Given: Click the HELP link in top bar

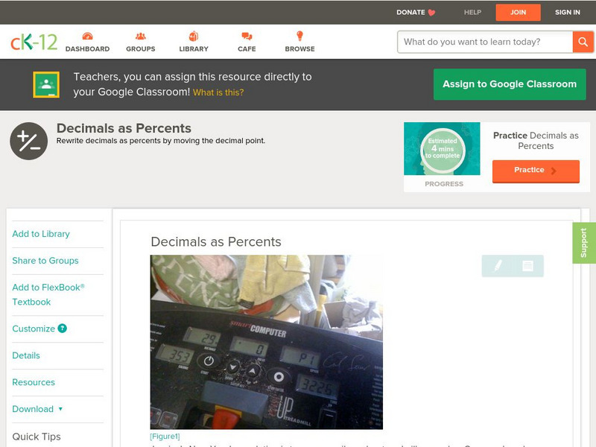Looking at the screenshot, I should coord(472,13).
